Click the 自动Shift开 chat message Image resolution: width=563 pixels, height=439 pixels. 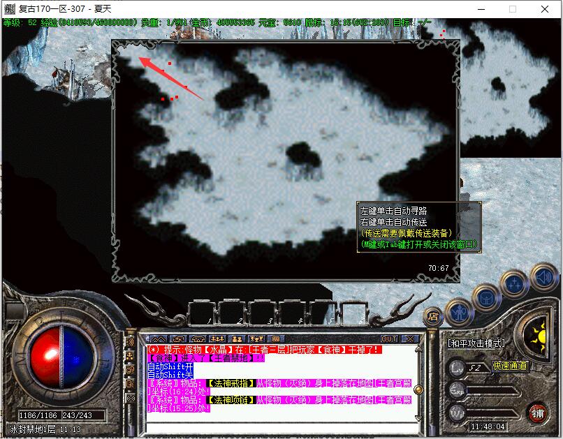[170, 366]
